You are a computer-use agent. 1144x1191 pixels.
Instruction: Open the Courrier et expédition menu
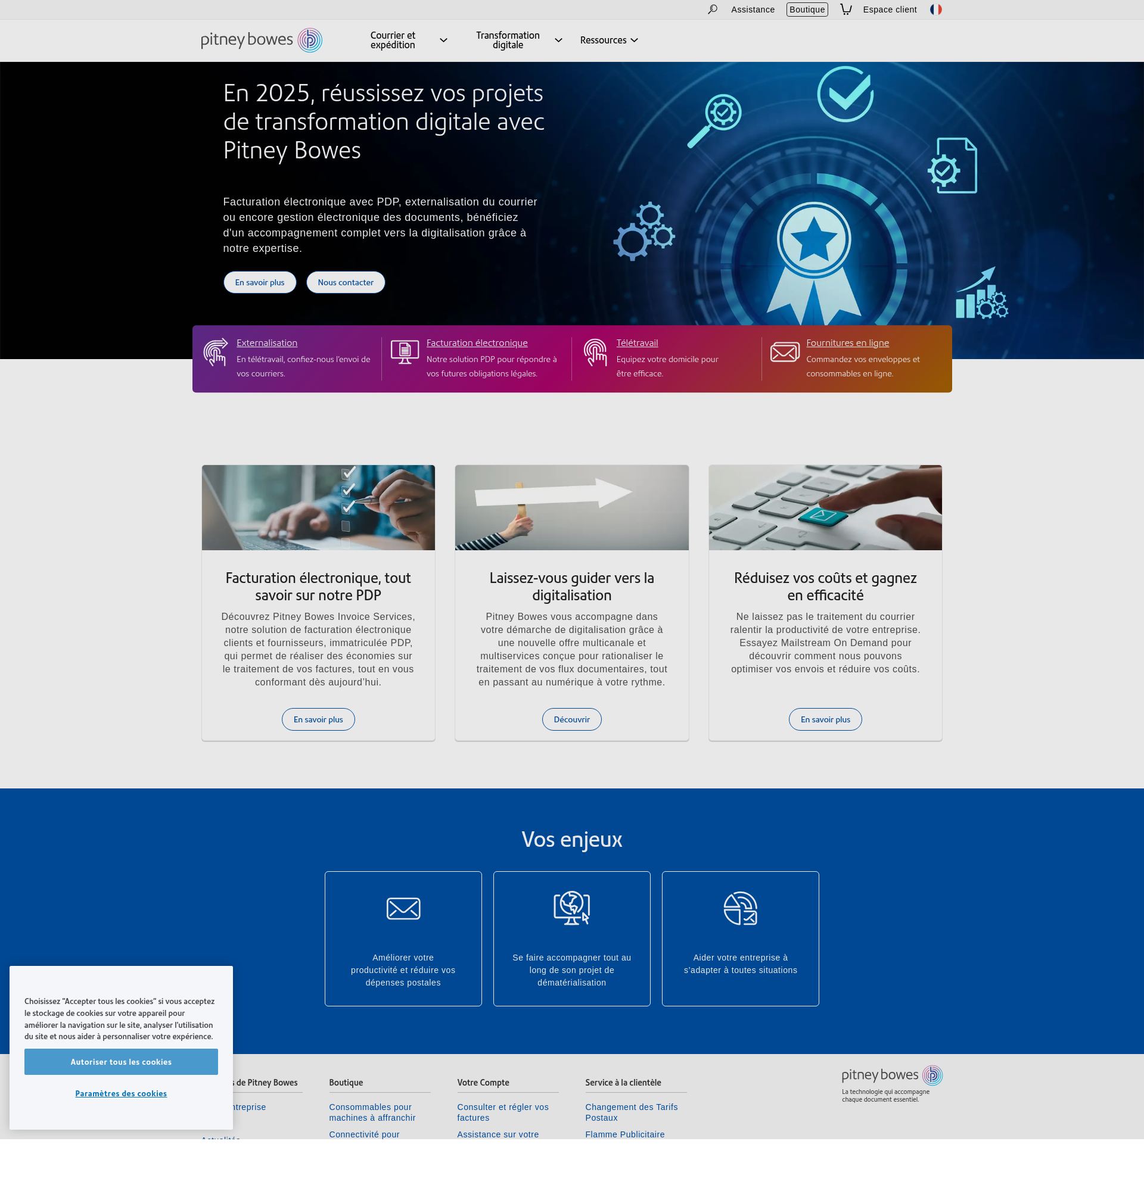(x=393, y=40)
